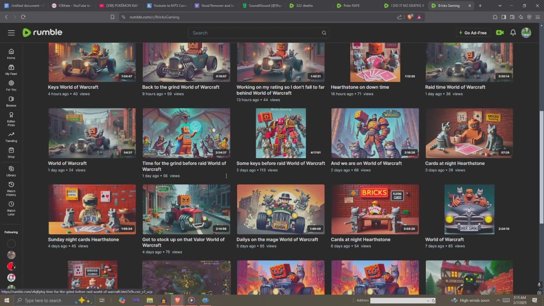544x306 pixels.
Task: Switch to the Untitled document tab
Action: point(24,6)
